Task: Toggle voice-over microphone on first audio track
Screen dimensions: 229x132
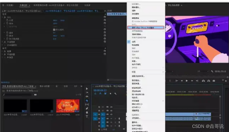Action: (119, 119)
